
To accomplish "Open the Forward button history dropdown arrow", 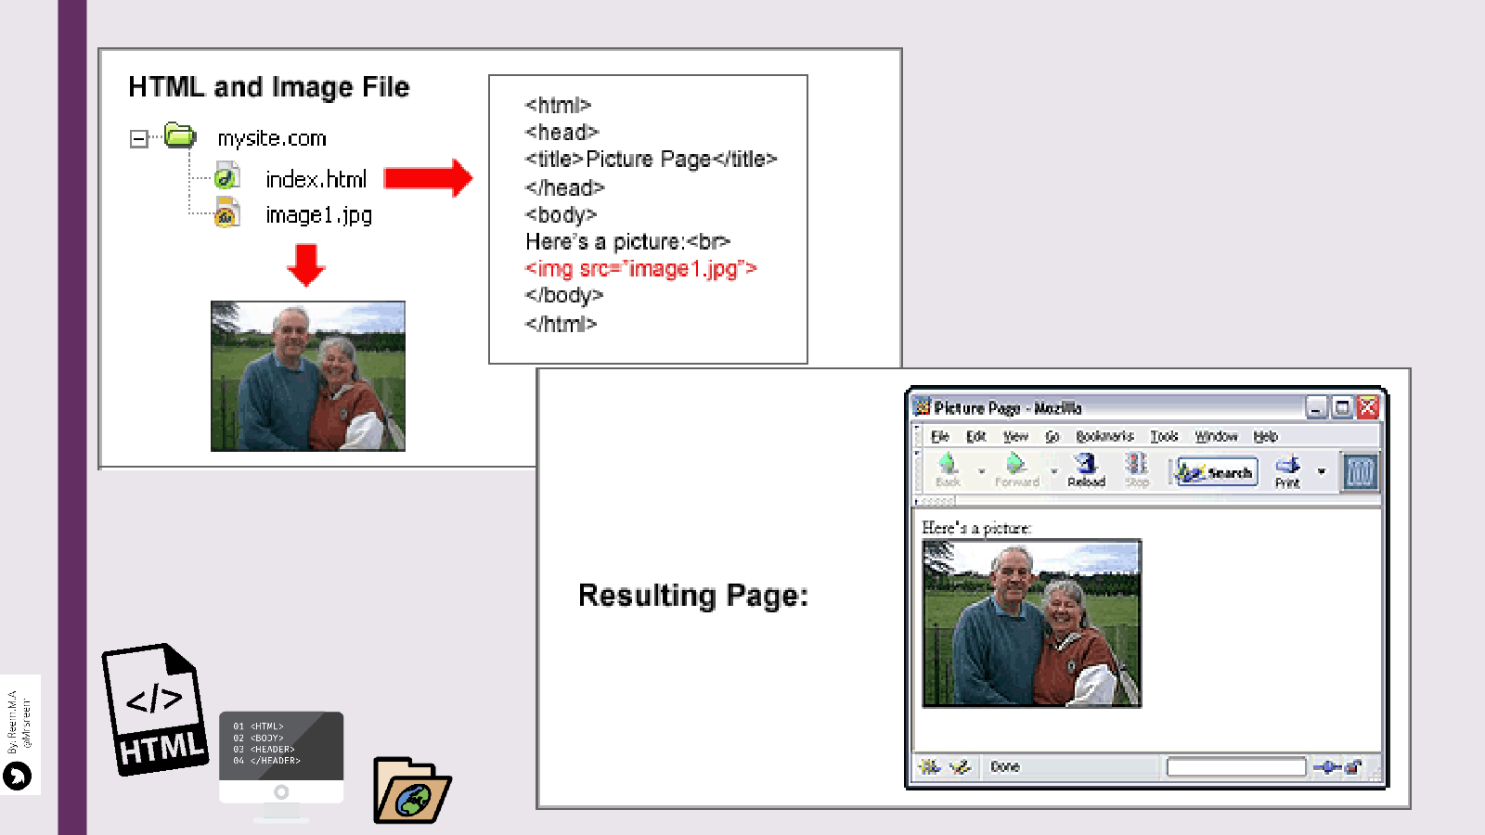I will coord(1054,471).
